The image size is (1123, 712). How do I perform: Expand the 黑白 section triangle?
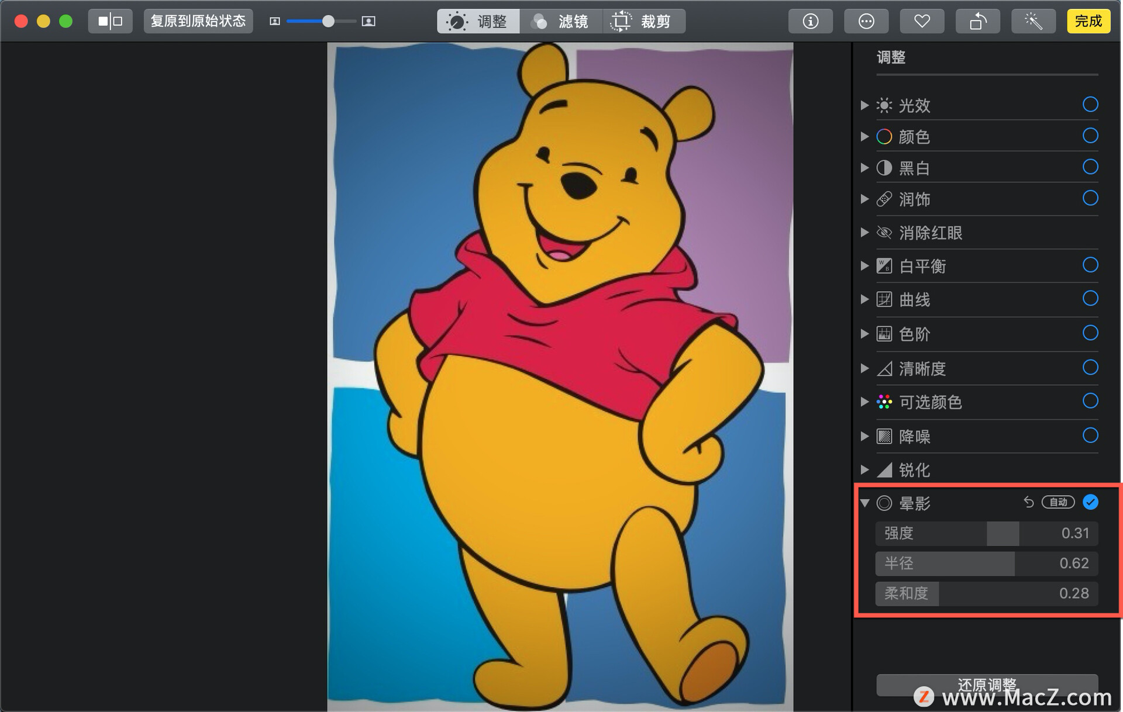[864, 168]
